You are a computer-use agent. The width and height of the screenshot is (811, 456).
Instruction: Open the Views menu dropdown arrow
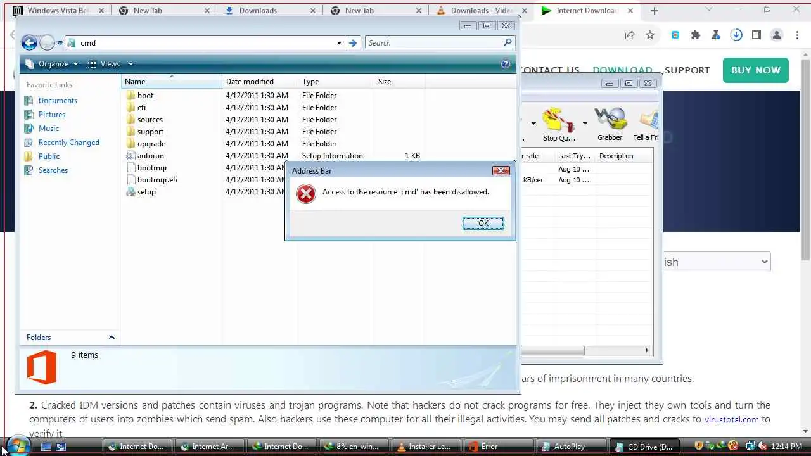(x=131, y=63)
